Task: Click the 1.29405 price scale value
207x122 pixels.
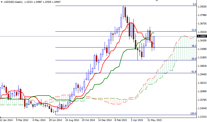Action: tap(202, 74)
